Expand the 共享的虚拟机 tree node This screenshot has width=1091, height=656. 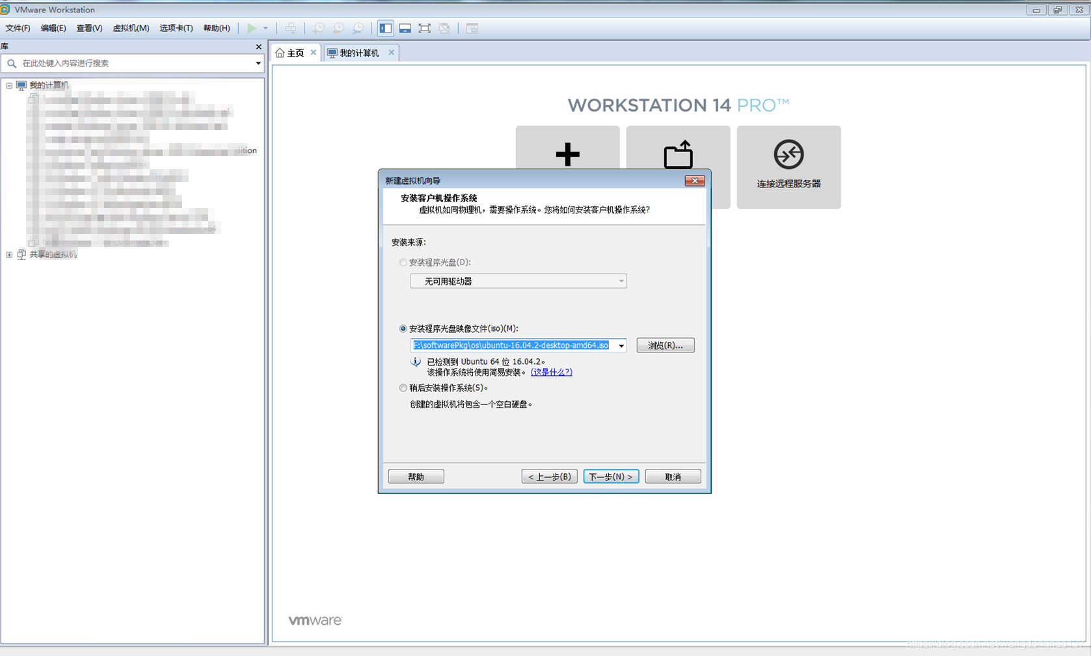[x=9, y=254]
